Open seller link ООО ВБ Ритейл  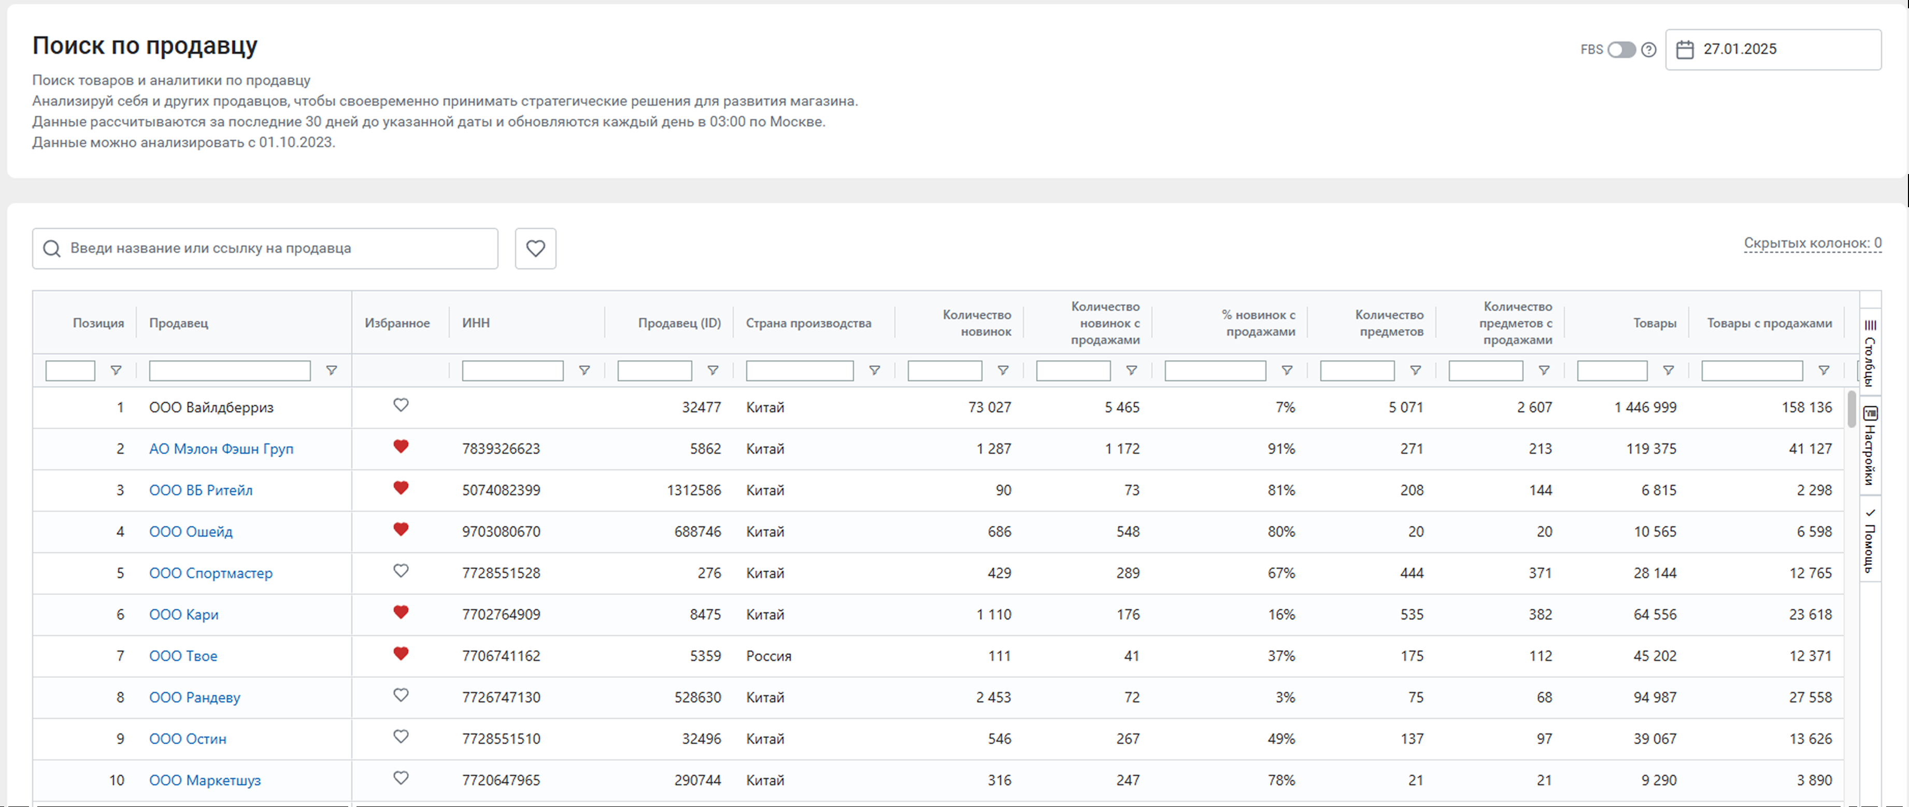[201, 491]
